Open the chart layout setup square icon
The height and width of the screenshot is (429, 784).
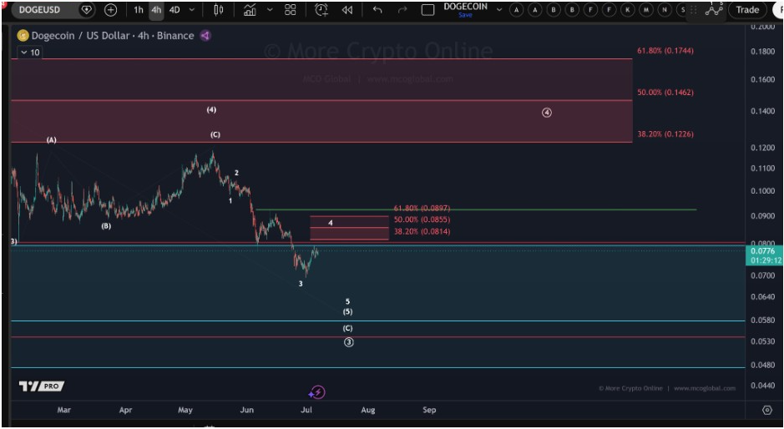pos(428,9)
